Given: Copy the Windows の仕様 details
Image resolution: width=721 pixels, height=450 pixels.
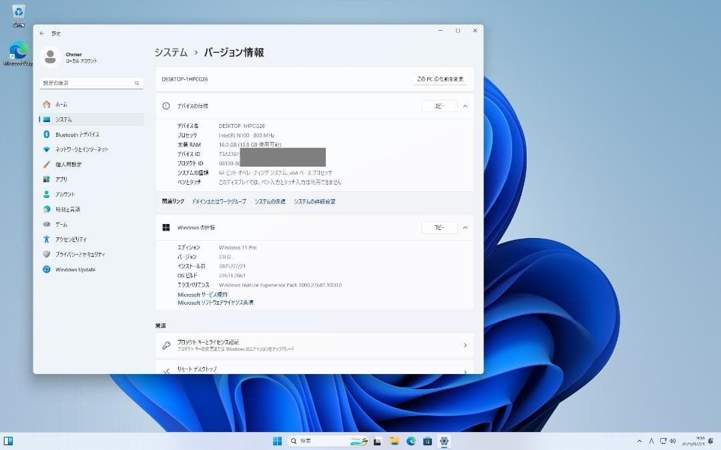Looking at the screenshot, I should coord(439,227).
